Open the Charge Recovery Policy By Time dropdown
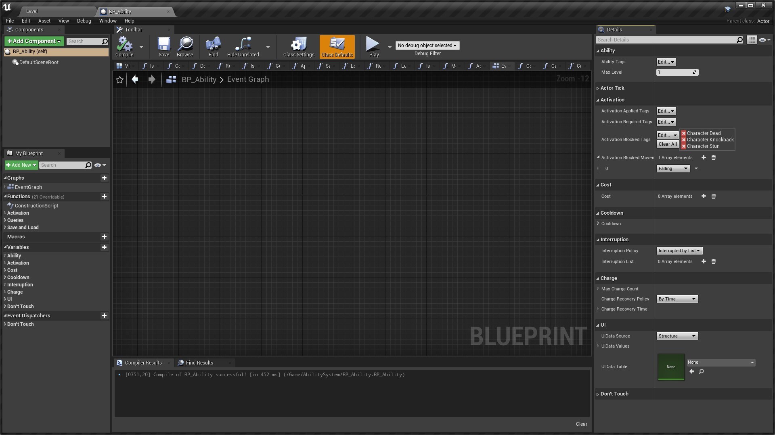The height and width of the screenshot is (435, 775). click(677, 299)
